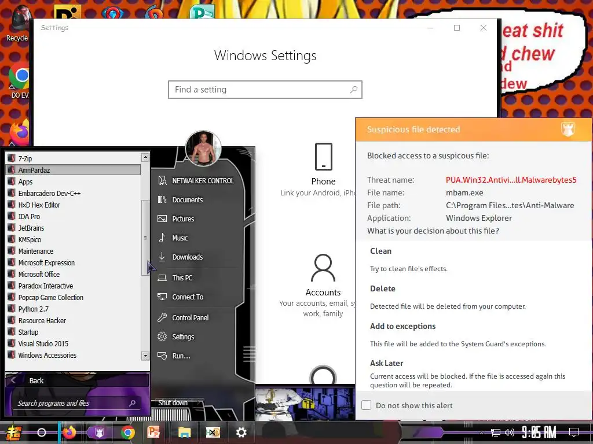Viewport: 593px width, 444px height.
Task: Click the Shut down button
Action: [173, 403]
